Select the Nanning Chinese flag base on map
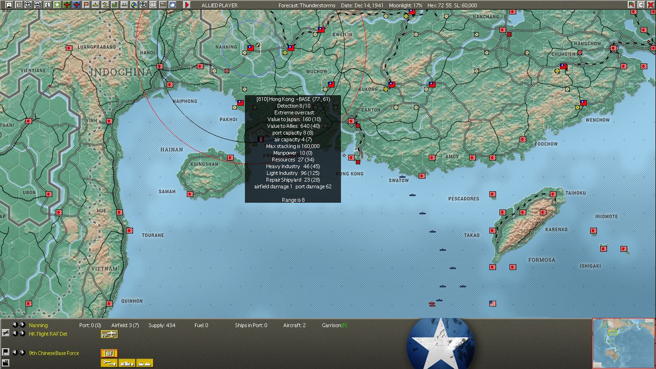The height and width of the screenshot is (369, 656). pyautogui.click(x=251, y=48)
